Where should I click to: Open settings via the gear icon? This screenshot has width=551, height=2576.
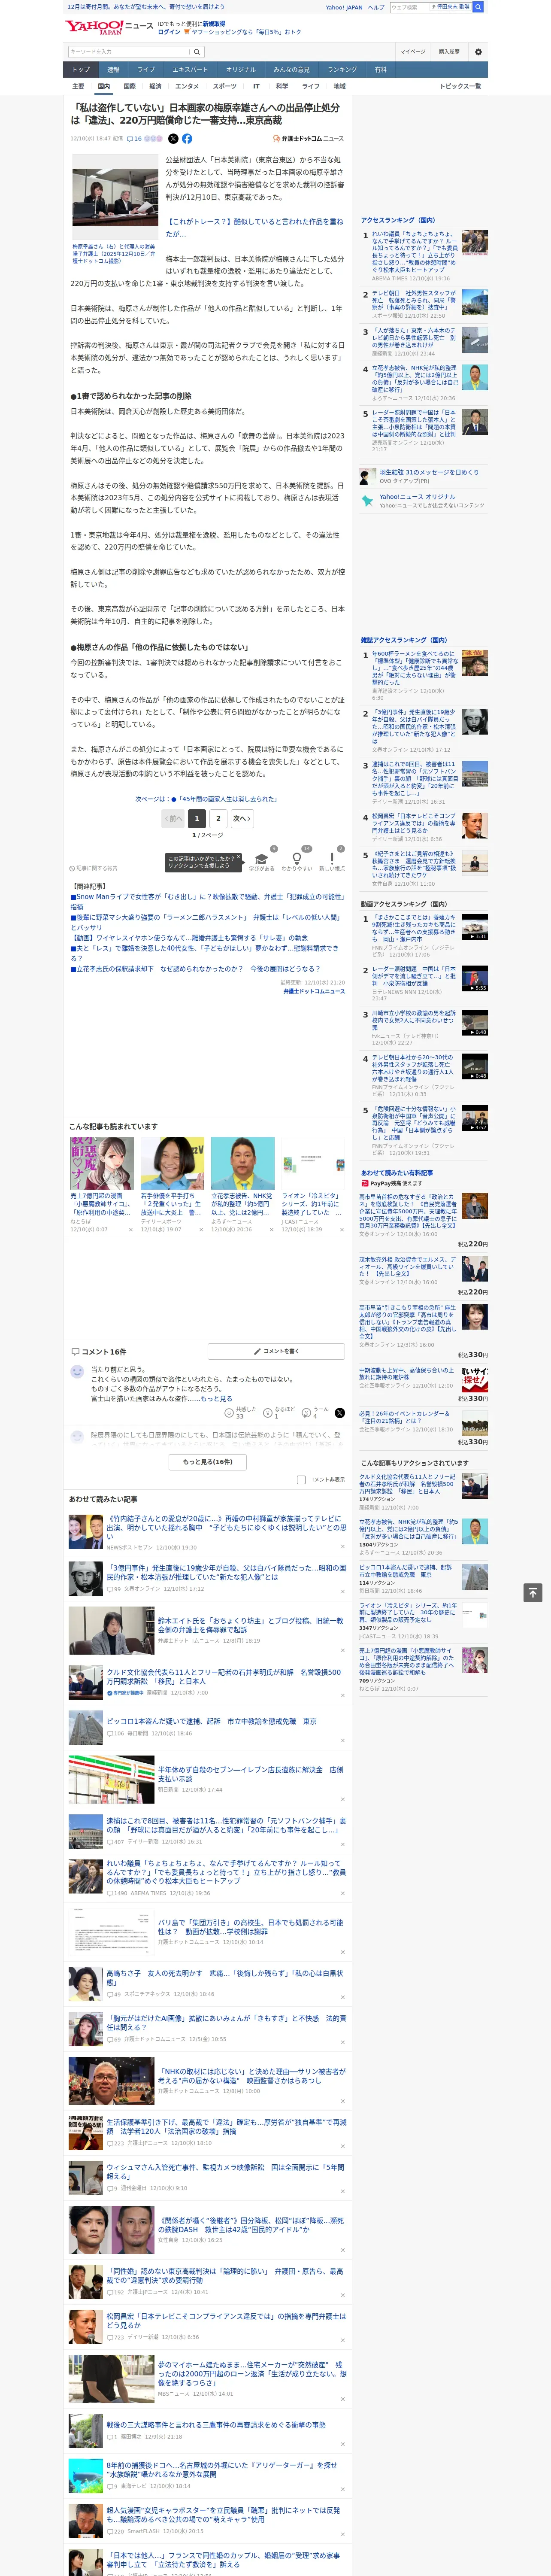(x=478, y=52)
